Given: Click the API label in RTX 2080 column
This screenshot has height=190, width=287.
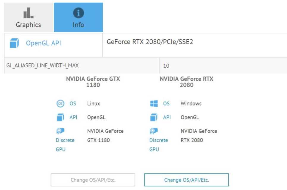Looking at the screenshot, I should pos(167,117).
